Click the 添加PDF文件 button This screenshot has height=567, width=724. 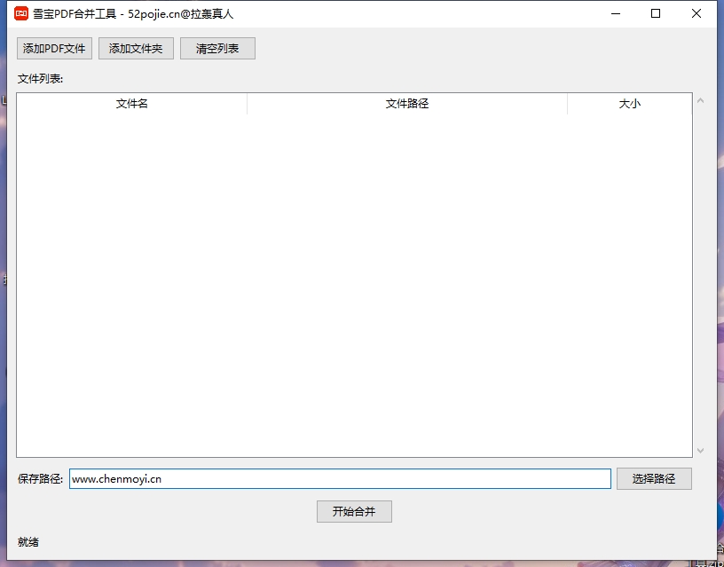click(54, 49)
